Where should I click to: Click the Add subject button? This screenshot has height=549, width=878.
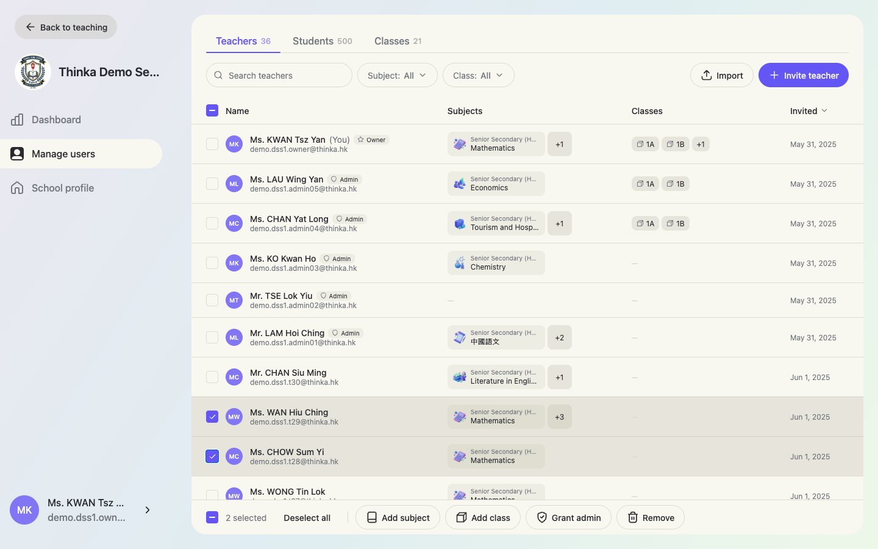398,517
